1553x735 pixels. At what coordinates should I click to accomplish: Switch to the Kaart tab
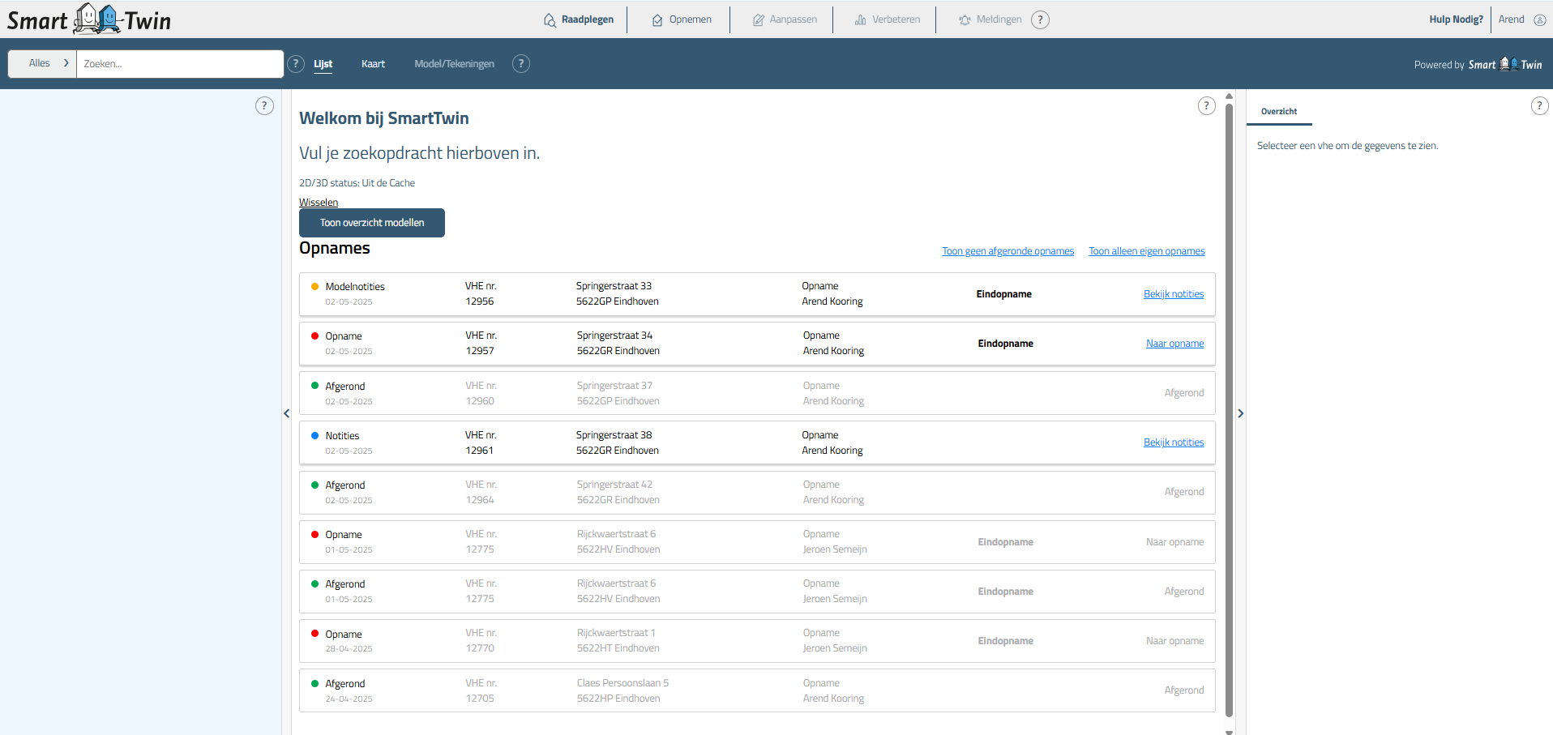point(373,64)
